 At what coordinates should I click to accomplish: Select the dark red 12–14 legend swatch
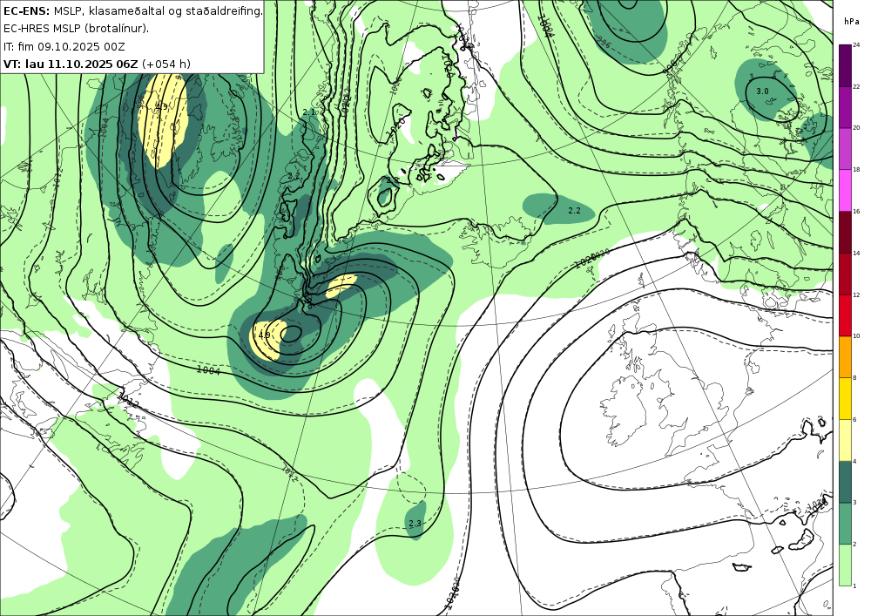click(x=845, y=273)
